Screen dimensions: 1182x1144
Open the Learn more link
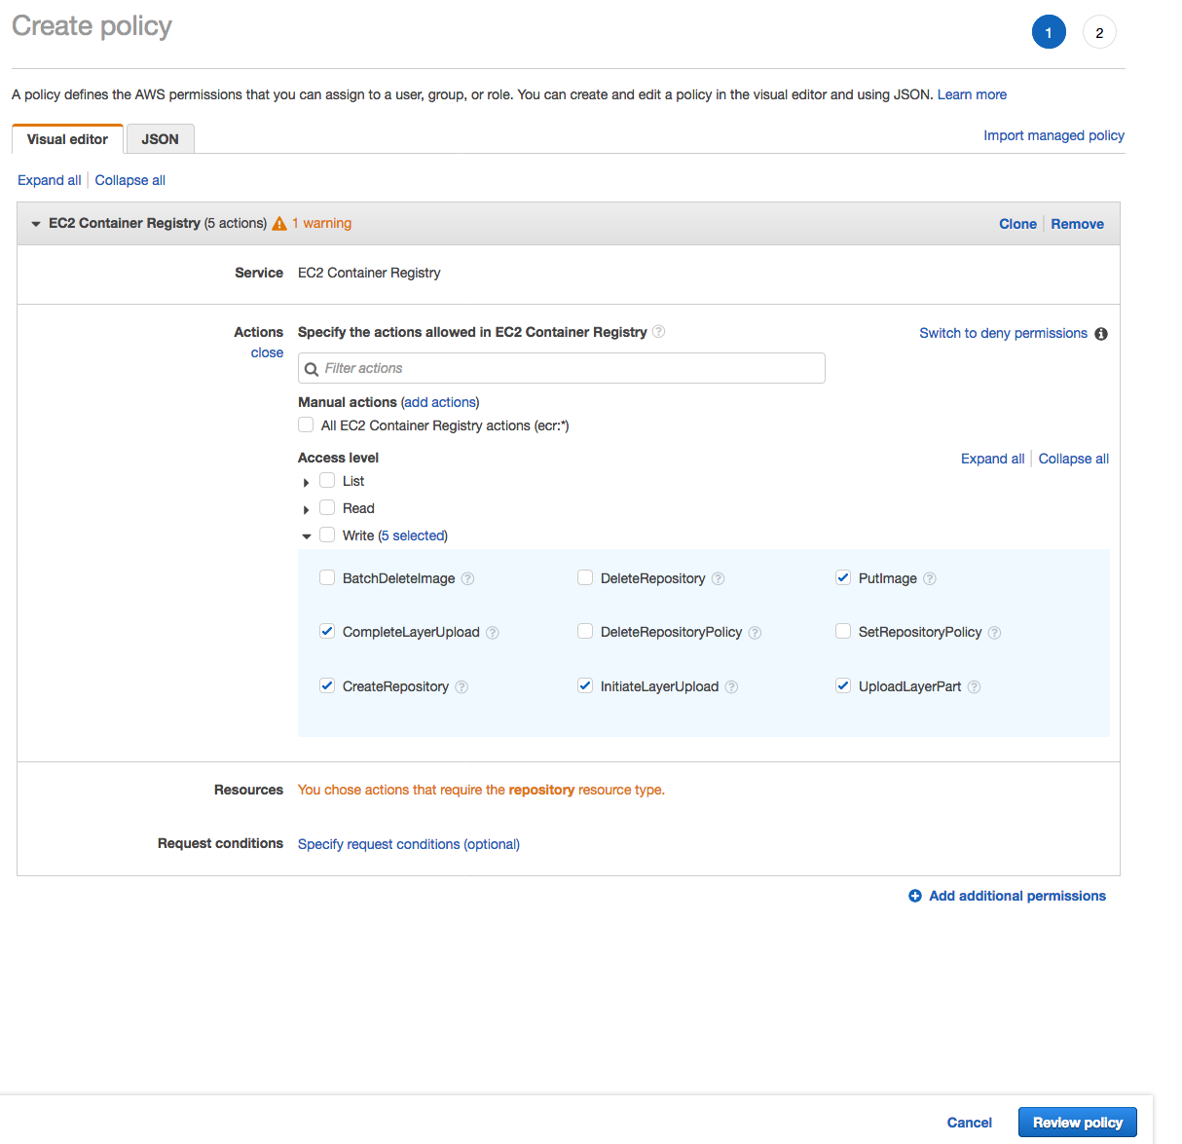[x=972, y=94]
